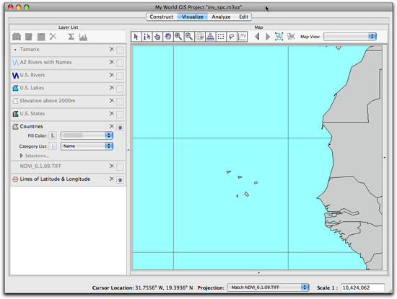Select the U.S. Lakes layer name
This screenshot has width=397, height=299.
coord(32,88)
